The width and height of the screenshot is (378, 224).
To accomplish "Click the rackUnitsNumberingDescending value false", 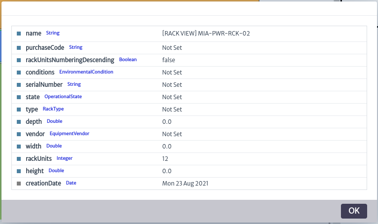I will click(x=168, y=60).
